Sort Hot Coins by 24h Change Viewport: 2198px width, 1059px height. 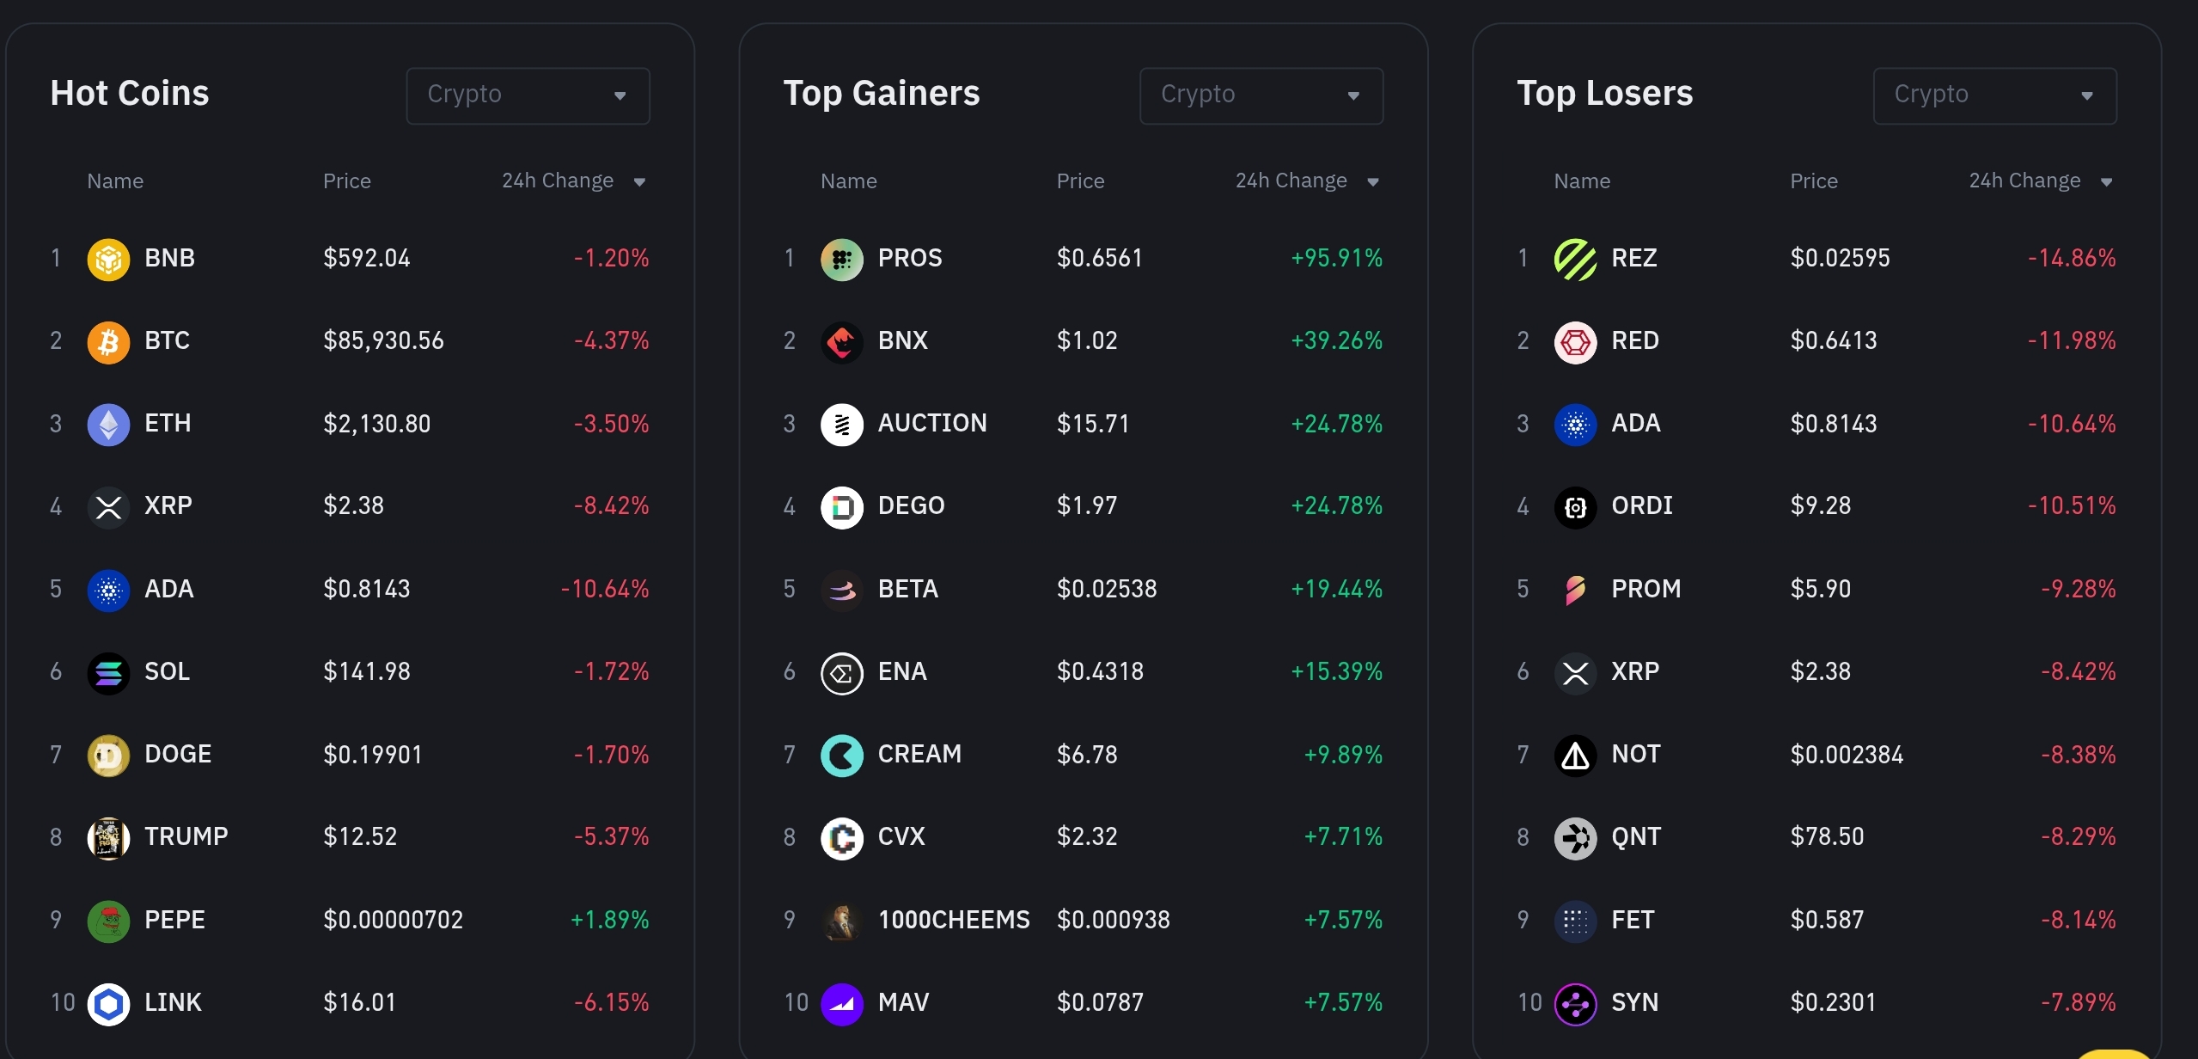[x=573, y=181]
